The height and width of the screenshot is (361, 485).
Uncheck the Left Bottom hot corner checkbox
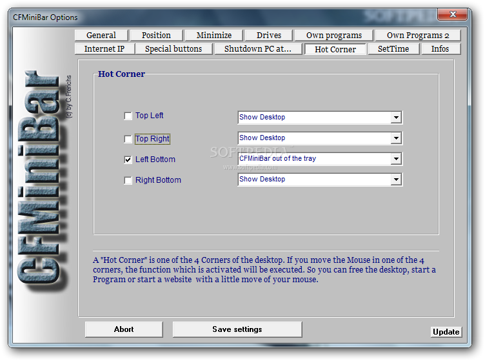(x=128, y=160)
